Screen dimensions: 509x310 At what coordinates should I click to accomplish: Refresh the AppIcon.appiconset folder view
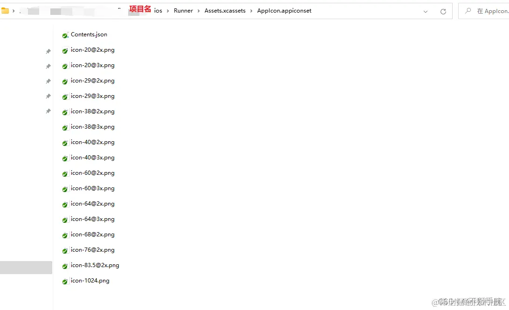pos(443,12)
